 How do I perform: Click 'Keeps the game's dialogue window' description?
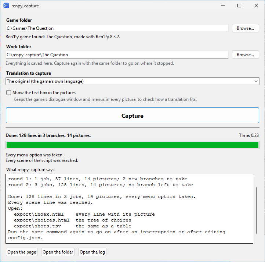[105, 99]
